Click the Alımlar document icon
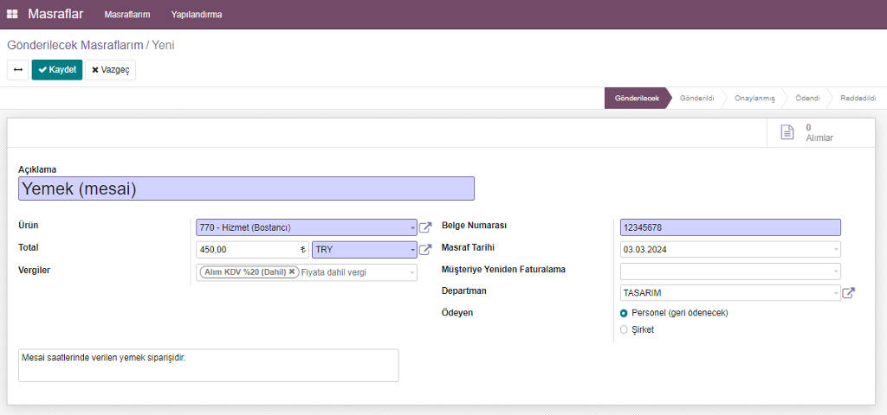The height and width of the screenshot is (415, 887). coord(787,132)
